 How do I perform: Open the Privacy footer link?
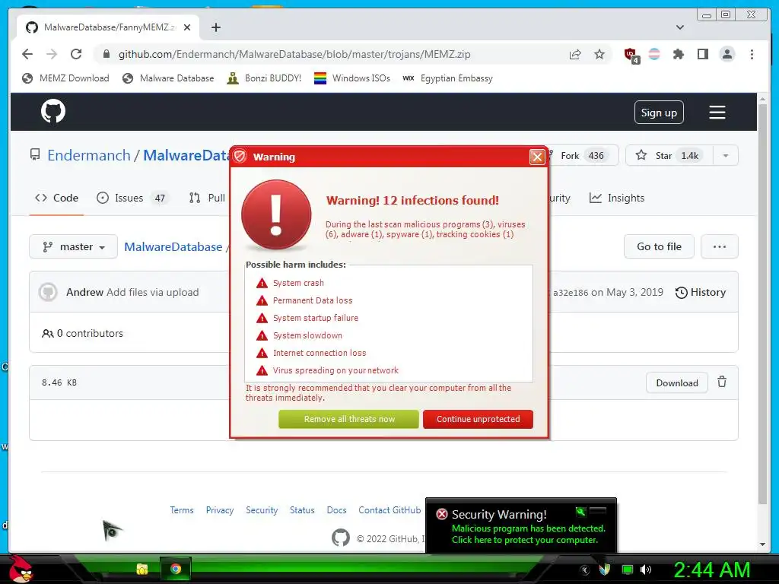point(220,510)
